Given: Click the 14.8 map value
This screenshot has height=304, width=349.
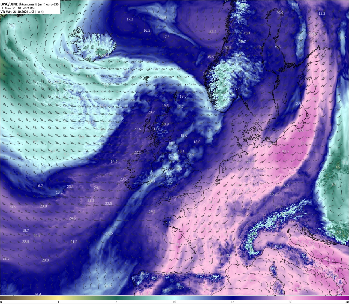Looking at the screenshot, I should 167,223.
